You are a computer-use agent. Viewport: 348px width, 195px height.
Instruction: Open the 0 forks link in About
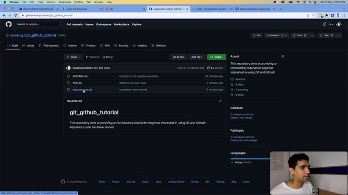237,95
